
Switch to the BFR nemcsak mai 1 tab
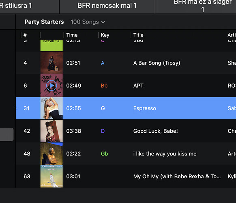pyautogui.click(x=107, y=6)
